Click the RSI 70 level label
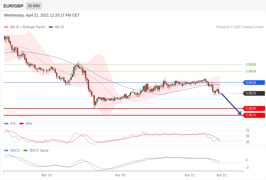Viewport: 266px width, 180px height. [x=248, y=130]
